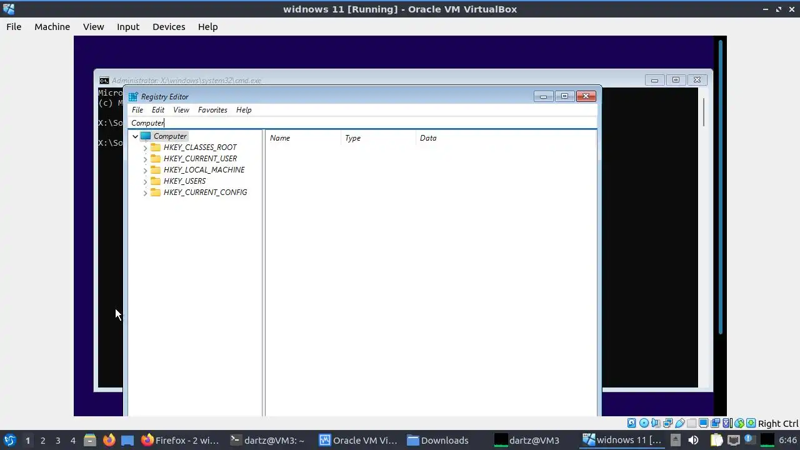Switch to workspace 3
Screen dimensions: 800x450
pos(57,440)
